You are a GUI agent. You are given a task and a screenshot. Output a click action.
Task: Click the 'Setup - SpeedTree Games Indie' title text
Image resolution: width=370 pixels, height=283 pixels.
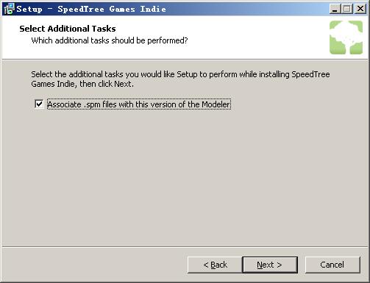pyautogui.click(x=91, y=9)
